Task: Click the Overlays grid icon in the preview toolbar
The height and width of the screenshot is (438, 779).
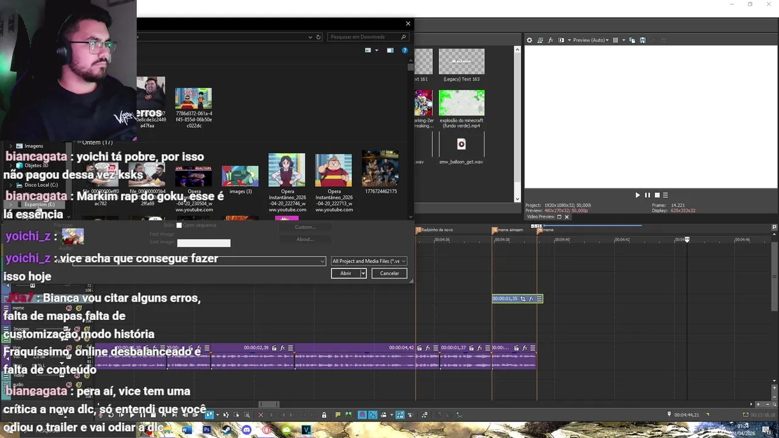Action: [615, 40]
